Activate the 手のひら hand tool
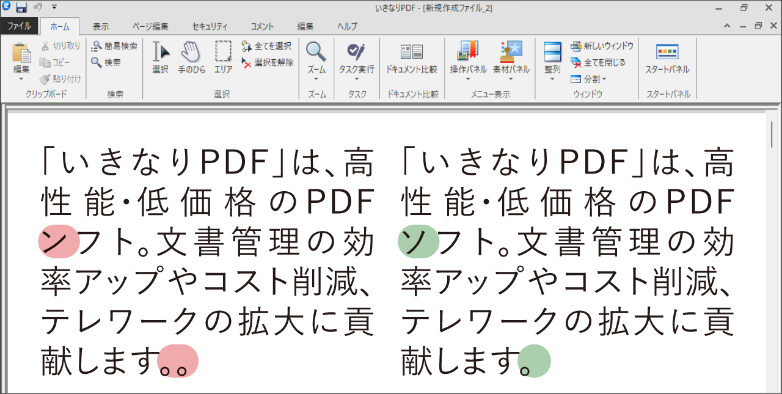 [x=191, y=58]
